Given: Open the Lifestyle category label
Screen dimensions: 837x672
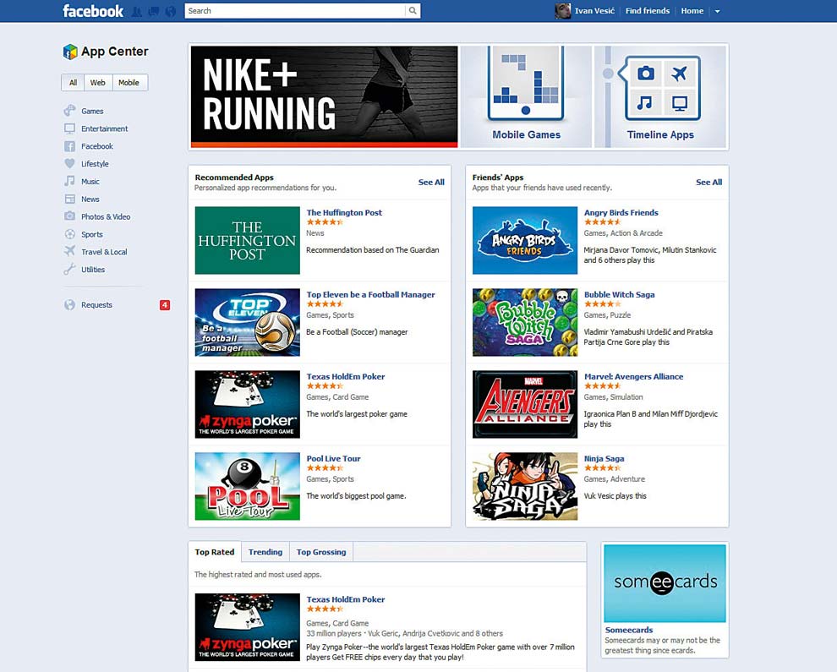Looking at the screenshot, I should (x=95, y=164).
